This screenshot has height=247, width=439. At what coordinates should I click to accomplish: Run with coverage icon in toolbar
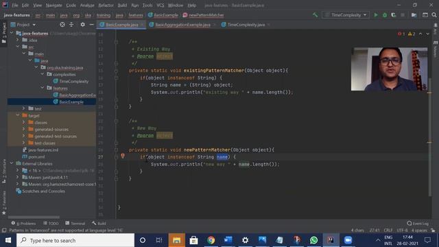tap(393, 15)
